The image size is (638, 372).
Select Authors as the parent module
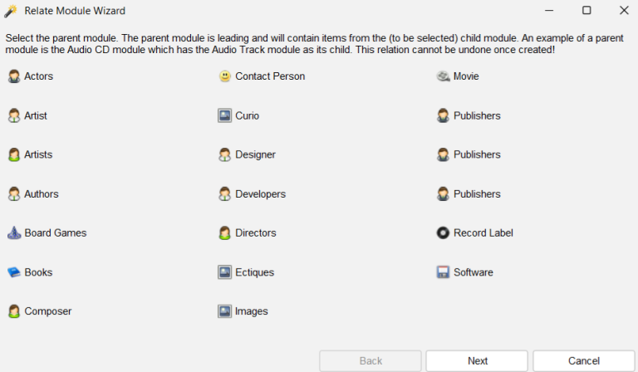coord(42,194)
